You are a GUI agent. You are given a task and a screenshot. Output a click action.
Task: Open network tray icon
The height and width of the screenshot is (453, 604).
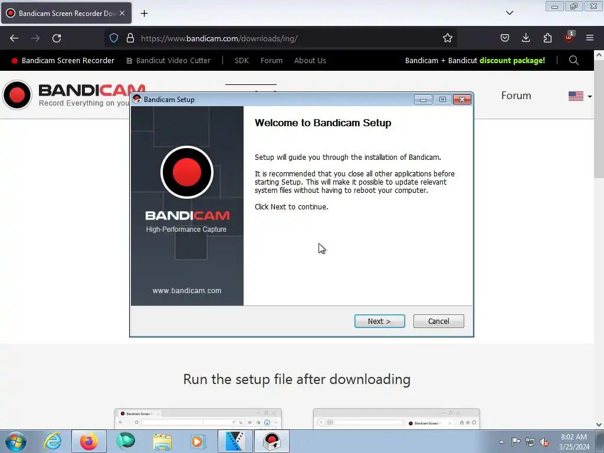pyautogui.click(x=530, y=442)
